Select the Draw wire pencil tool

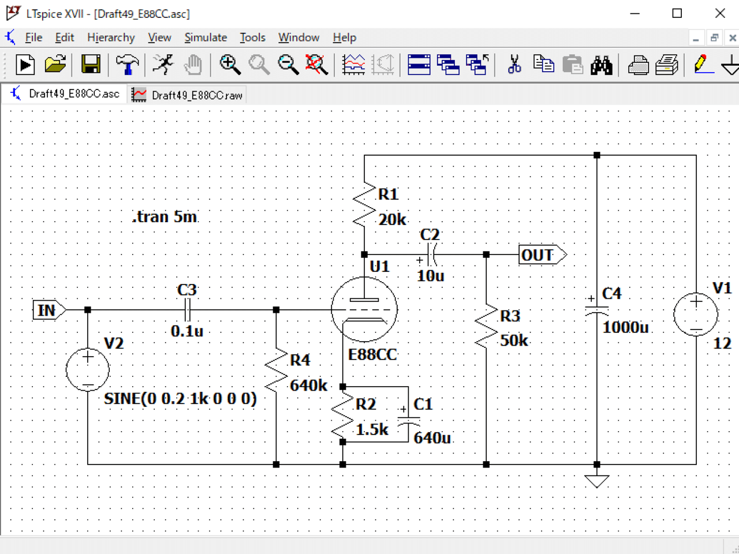703,65
